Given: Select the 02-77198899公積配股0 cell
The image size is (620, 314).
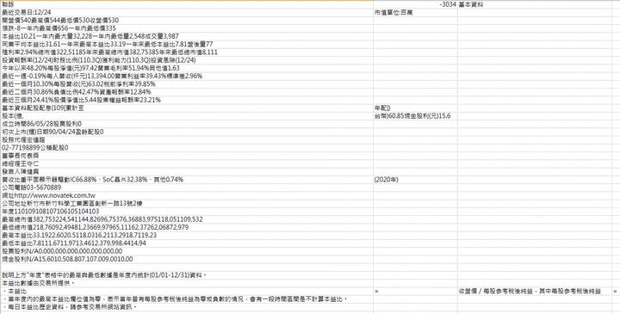Looking at the screenshot, I should (187, 148).
